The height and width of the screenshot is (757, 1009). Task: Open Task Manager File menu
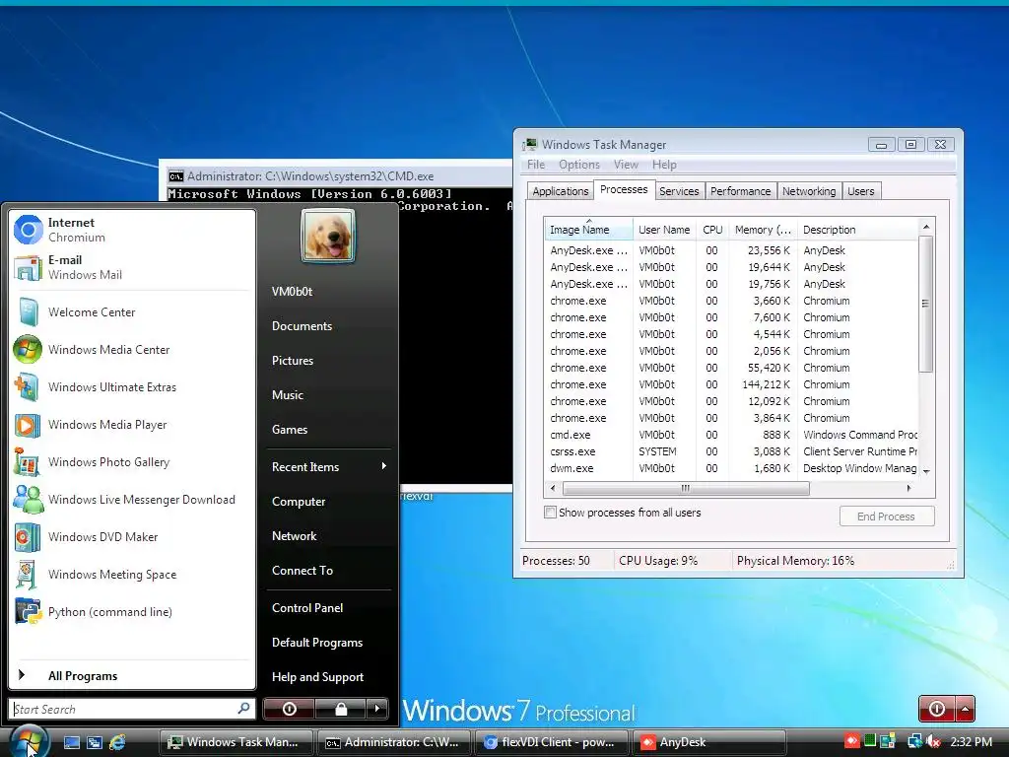[535, 165]
